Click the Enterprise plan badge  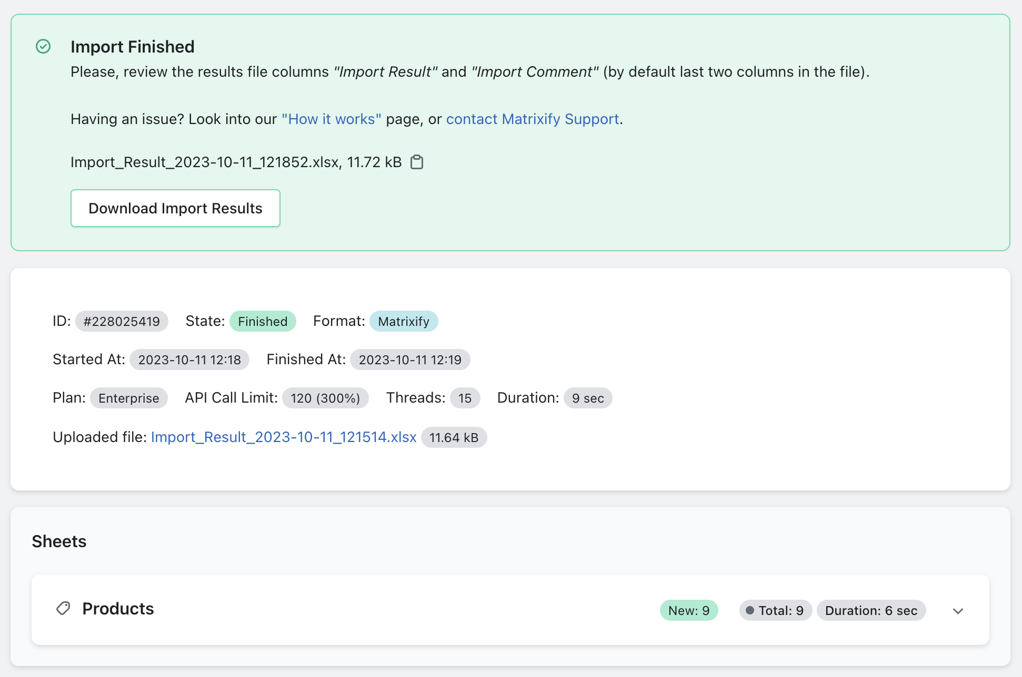128,398
